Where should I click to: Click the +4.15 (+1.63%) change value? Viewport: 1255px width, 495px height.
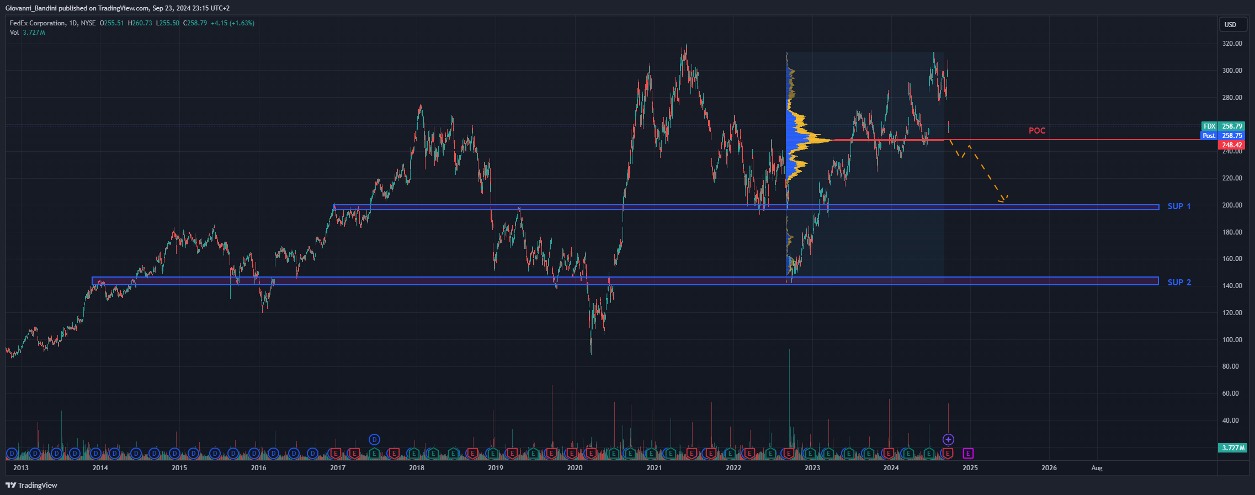pyautogui.click(x=232, y=23)
